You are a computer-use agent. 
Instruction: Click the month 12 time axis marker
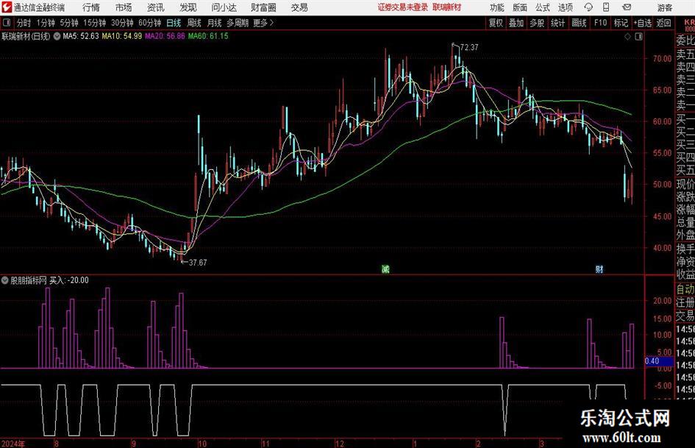tap(340, 444)
